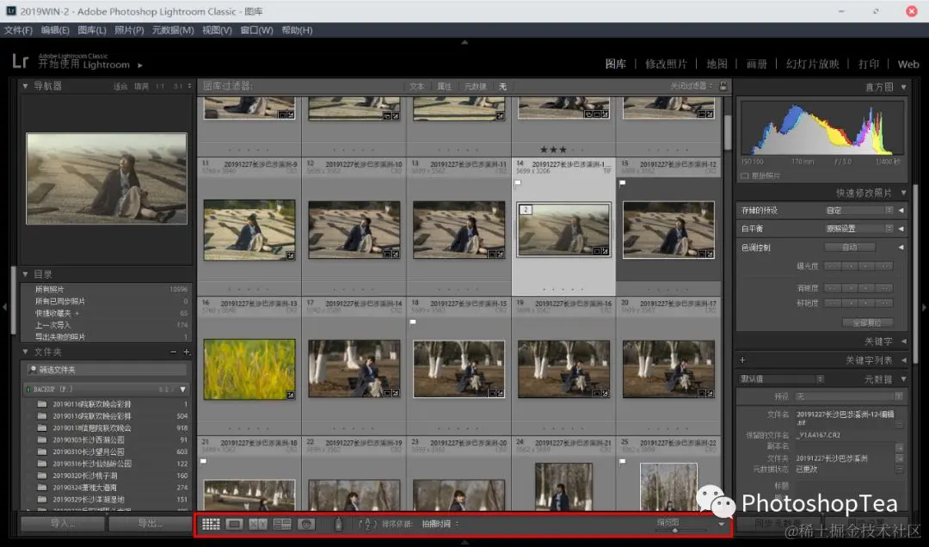The width and height of the screenshot is (929, 547).
Task: Collapse the BACKUP (F:) volume
Action: tap(183, 390)
